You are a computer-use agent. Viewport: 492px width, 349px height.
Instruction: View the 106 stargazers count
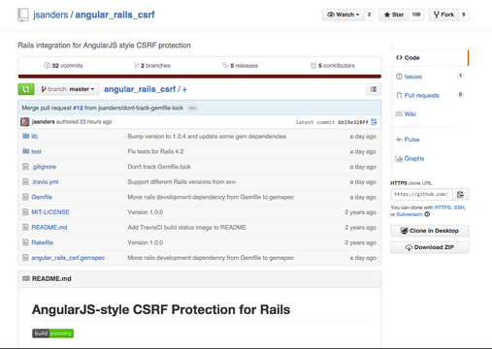point(416,15)
